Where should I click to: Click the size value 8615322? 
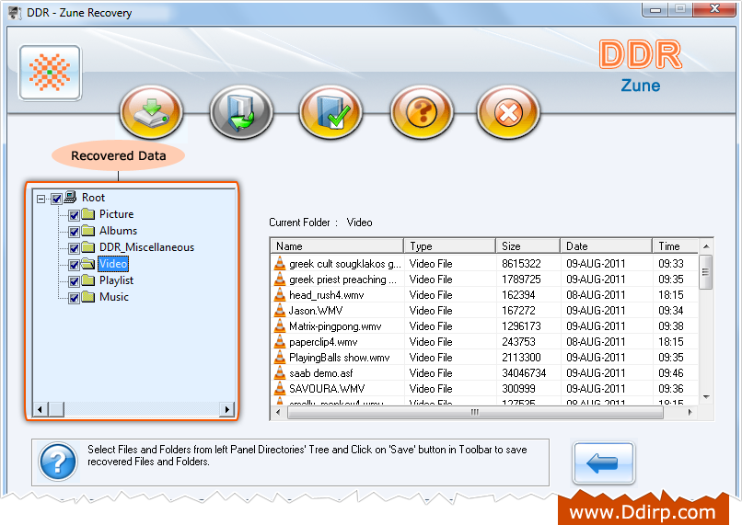pyautogui.click(x=521, y=264)
